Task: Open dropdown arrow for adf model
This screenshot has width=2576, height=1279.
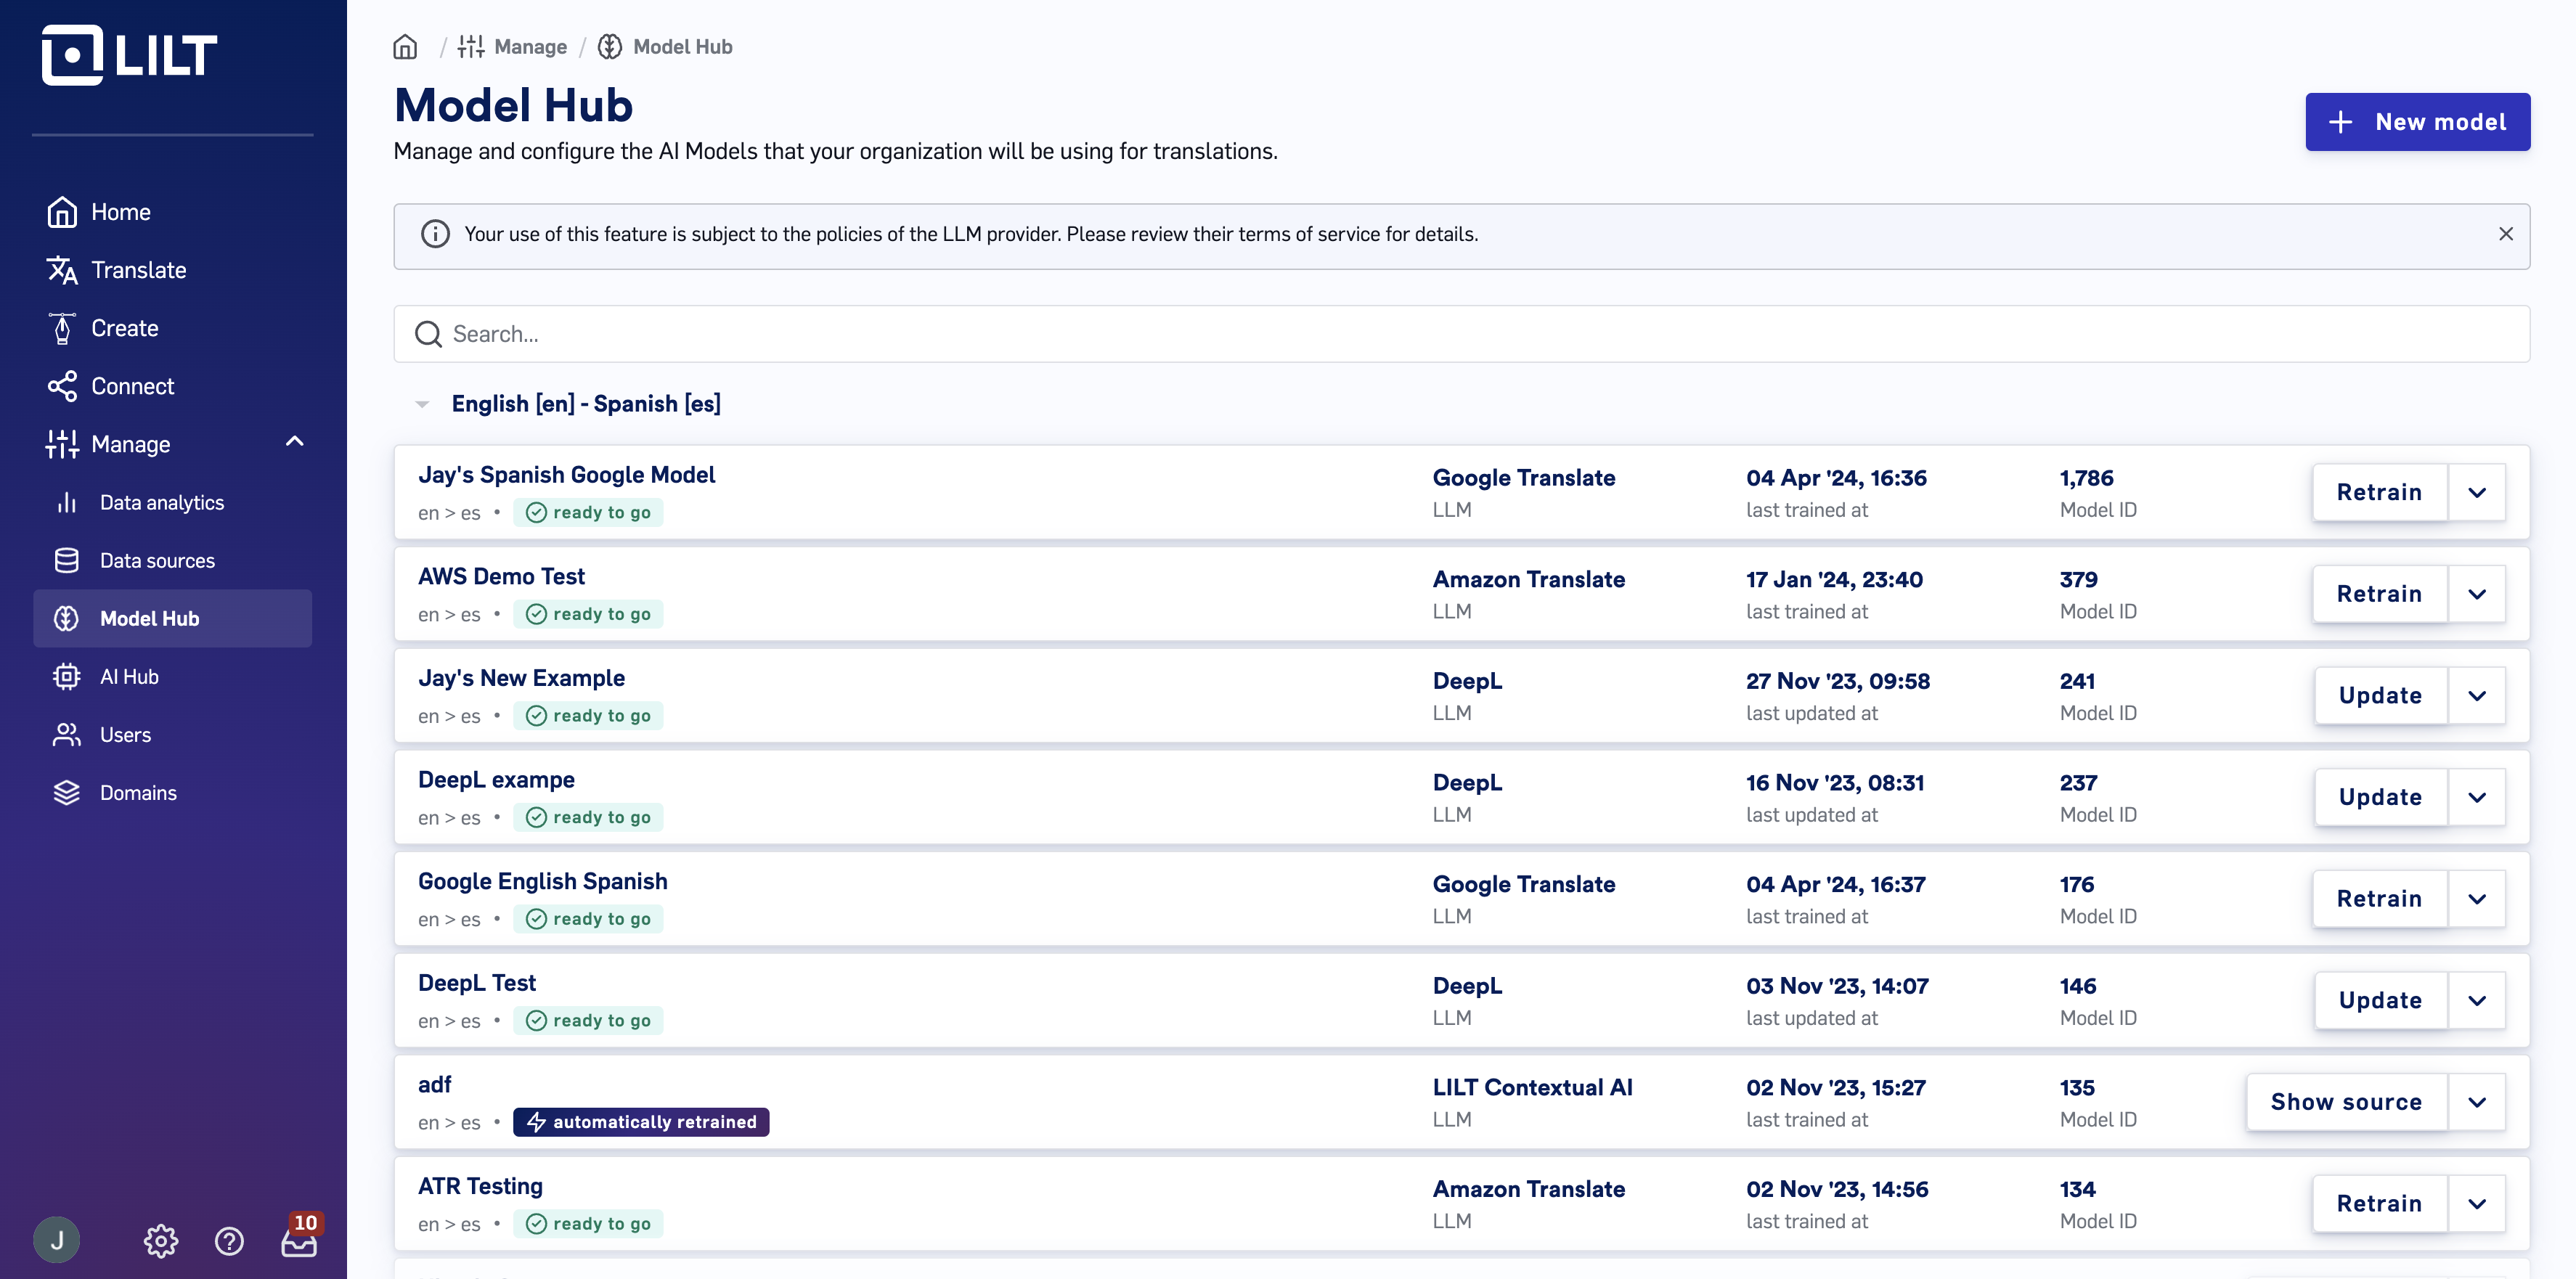Action: pyautogui.click(x=2476, y=1102)
